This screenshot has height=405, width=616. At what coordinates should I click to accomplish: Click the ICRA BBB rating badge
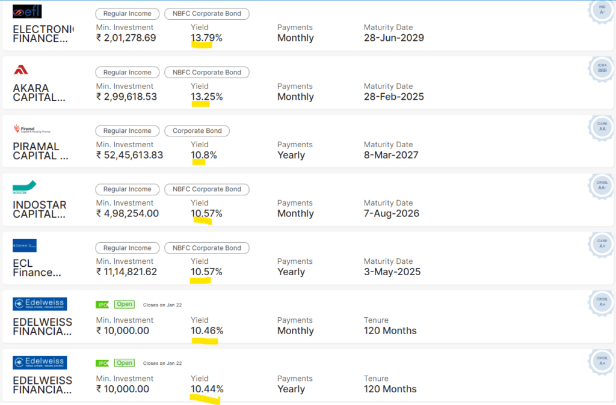(602, 69)
